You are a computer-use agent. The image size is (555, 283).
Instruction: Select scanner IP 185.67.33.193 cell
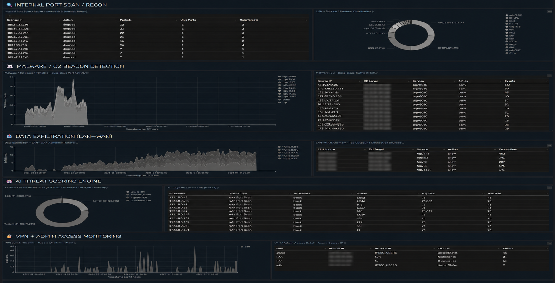pyautogui.click(x=18, y=25)
